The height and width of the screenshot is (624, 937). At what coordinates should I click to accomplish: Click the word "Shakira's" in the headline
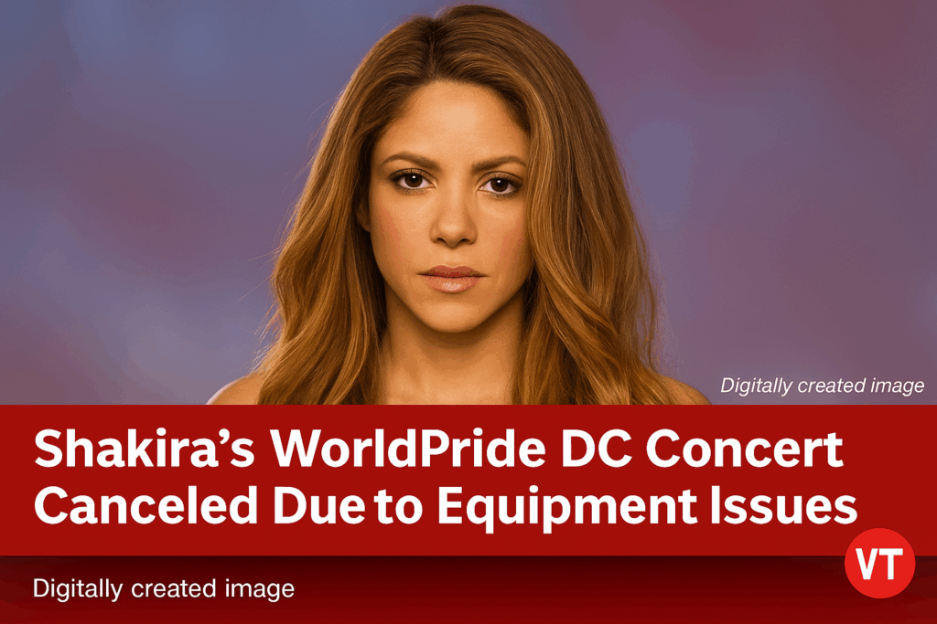145,449
